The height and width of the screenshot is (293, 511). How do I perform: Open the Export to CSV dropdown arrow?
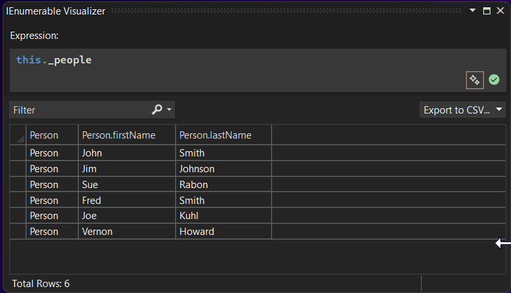[500, 110]
